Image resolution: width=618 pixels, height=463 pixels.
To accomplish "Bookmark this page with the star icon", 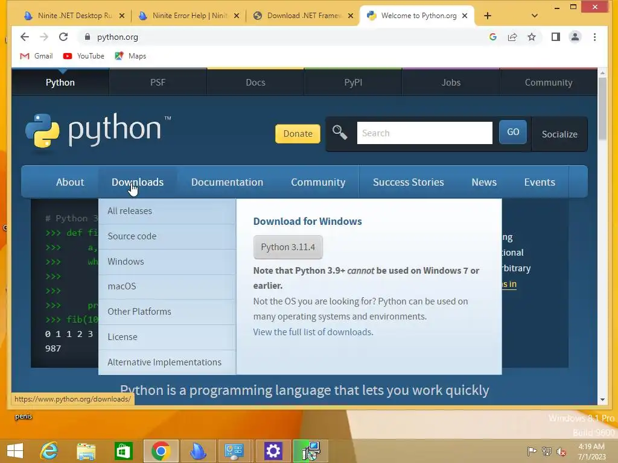I will click(532, 37).
